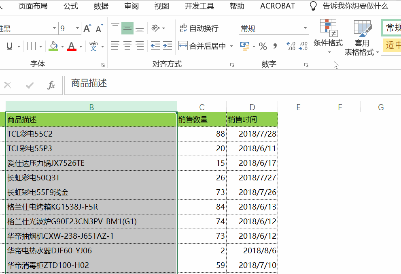Expand accounting format dropdown arrow
The image size is (401, 274).
click(254, 47)
